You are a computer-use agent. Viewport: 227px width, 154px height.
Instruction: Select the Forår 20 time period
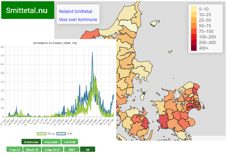pos(15,149)
